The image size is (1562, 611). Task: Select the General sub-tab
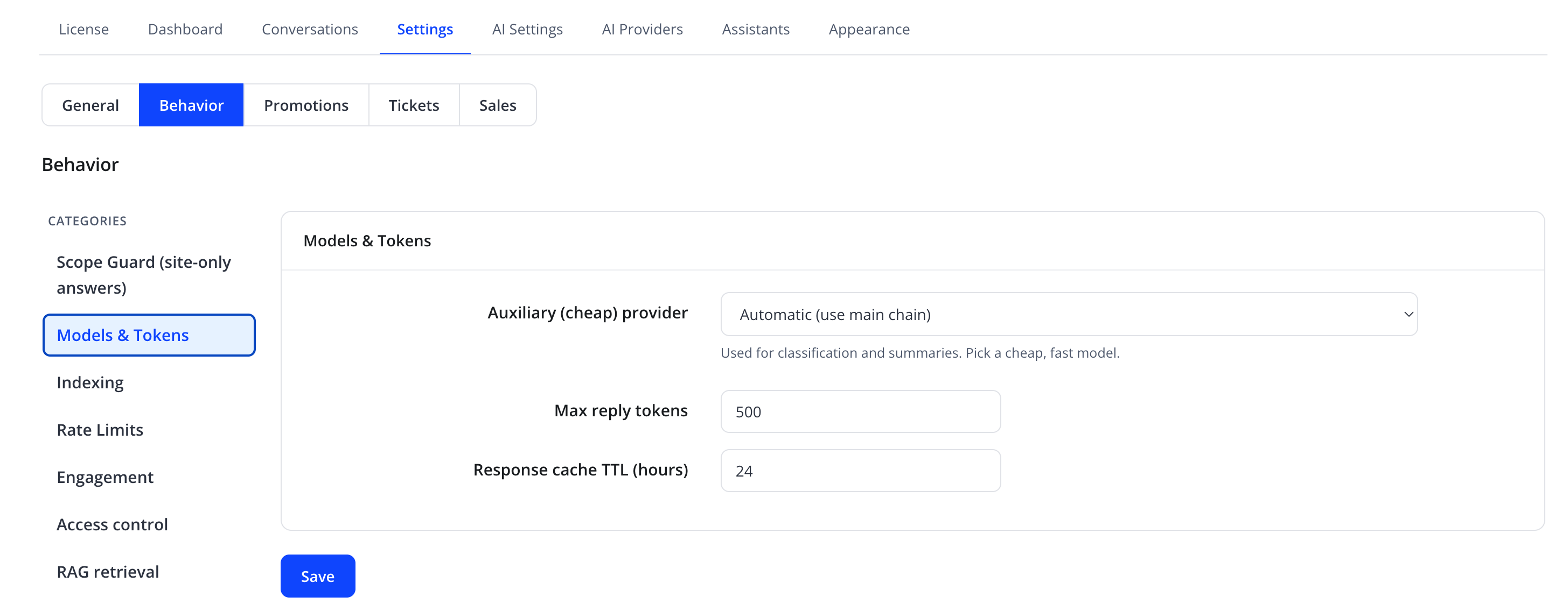pos(90,105)
